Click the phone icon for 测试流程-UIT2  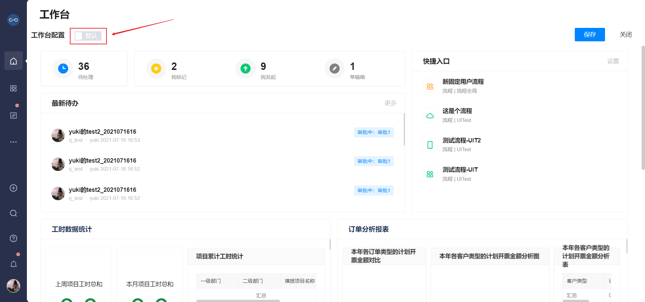tap(430, 145)
